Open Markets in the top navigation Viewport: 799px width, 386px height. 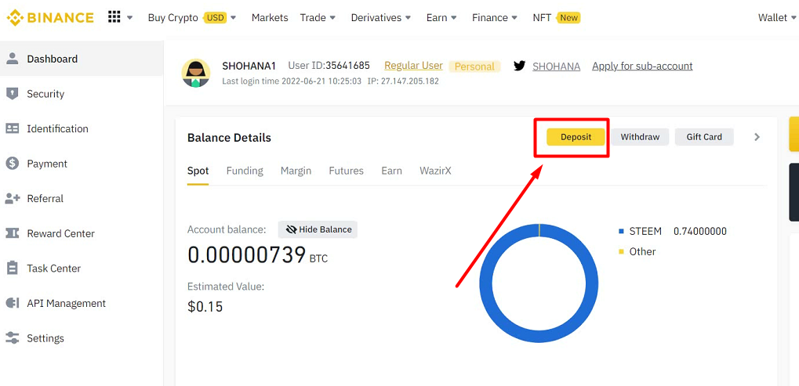270,18
